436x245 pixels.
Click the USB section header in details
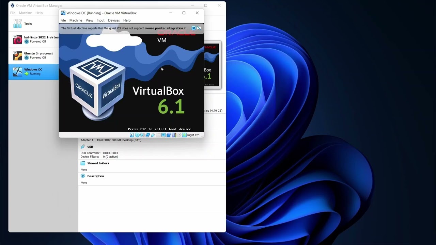tap(90, 147)
